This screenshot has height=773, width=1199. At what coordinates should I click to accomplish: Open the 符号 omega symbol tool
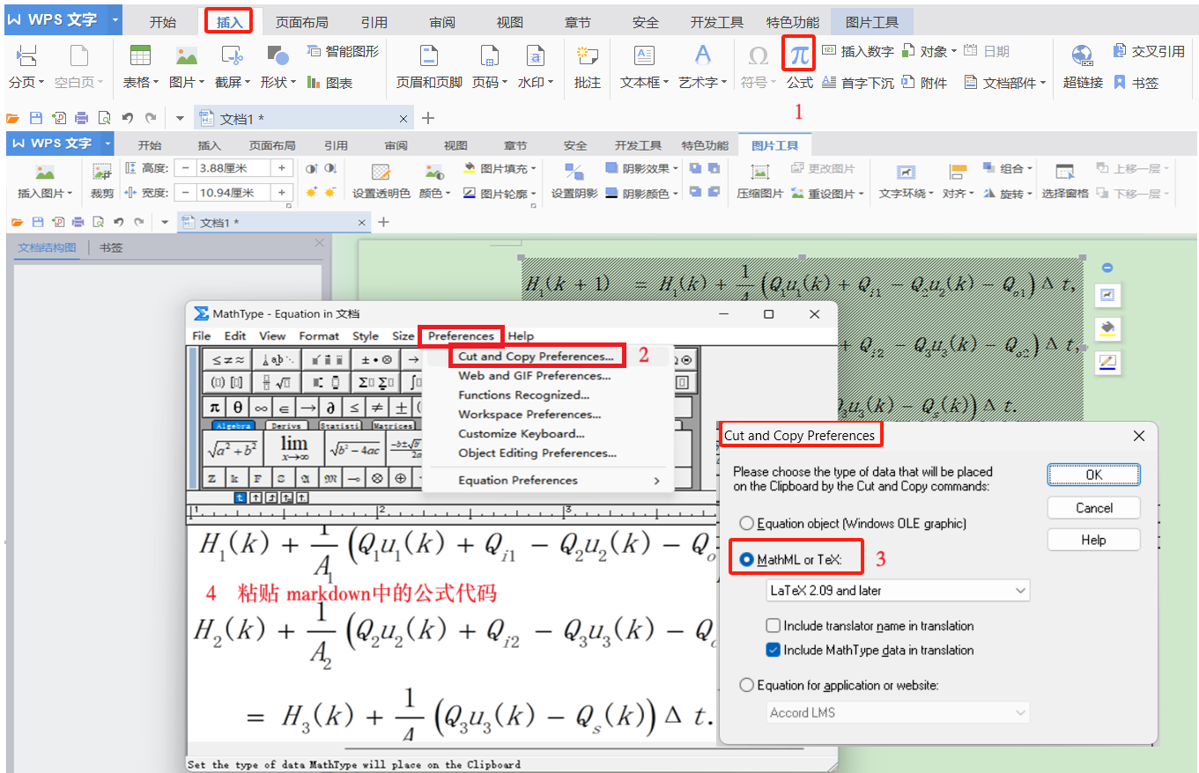point(758,65)
